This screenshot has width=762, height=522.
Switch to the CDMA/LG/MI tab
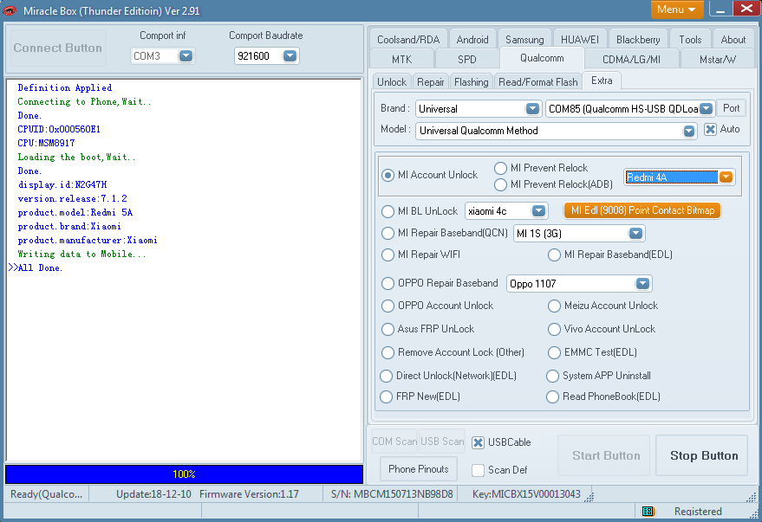[631, 59]
